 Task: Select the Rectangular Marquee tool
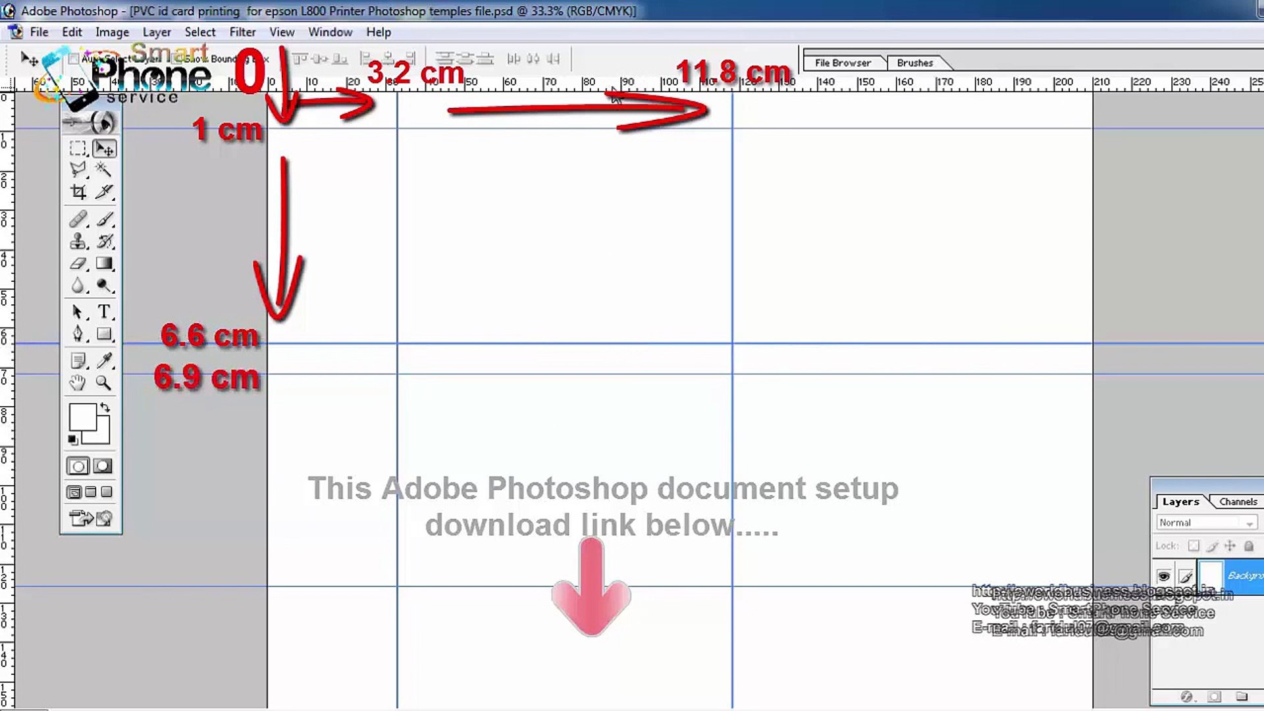point(78,149)
